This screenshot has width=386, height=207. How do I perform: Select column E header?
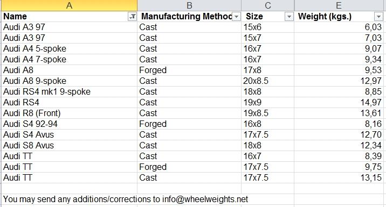[339, 5]
